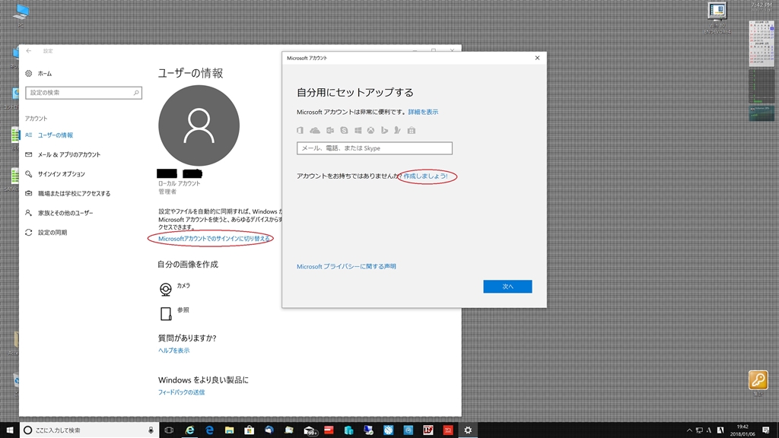Viewport: 779px width, 438px height.
Task: Open Microsoft Store from the taskbar
Action: [x=249, y=430]
